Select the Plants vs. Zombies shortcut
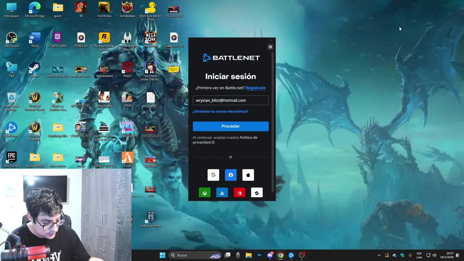 tap(58, 101)
